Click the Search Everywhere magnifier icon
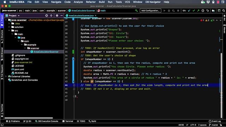Screen dimensions: 226x127 [x=224, y=11]
